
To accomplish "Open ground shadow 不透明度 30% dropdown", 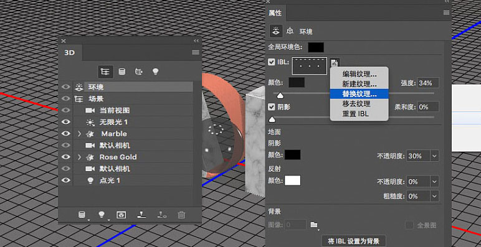I will [434, 156].
